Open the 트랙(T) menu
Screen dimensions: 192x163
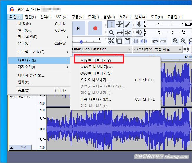click(93, 17)
